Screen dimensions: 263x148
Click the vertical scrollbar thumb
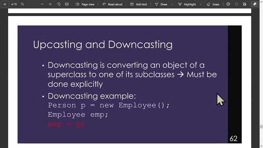[x=261, y=127]
